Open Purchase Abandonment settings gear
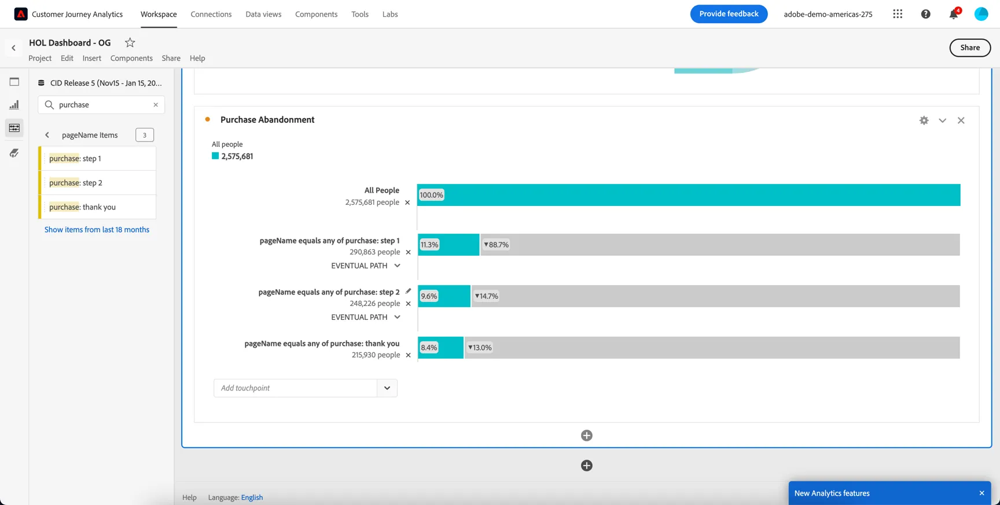The image size is (1000, 505). (x=924, y=120)
